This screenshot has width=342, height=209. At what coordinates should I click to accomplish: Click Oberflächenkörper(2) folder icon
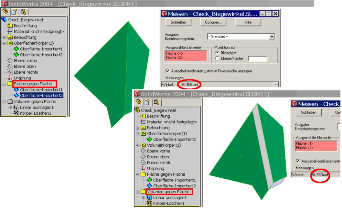(10, 43)
